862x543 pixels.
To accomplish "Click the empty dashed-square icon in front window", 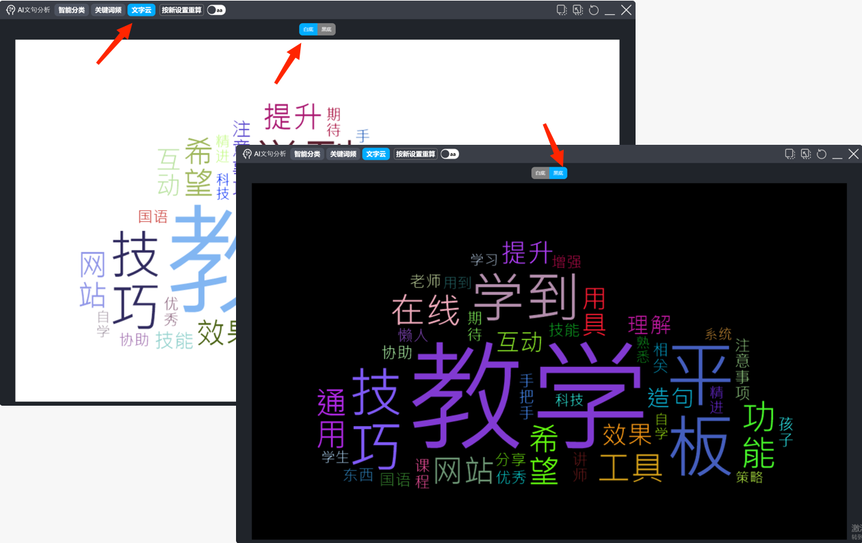I will 789,154.
